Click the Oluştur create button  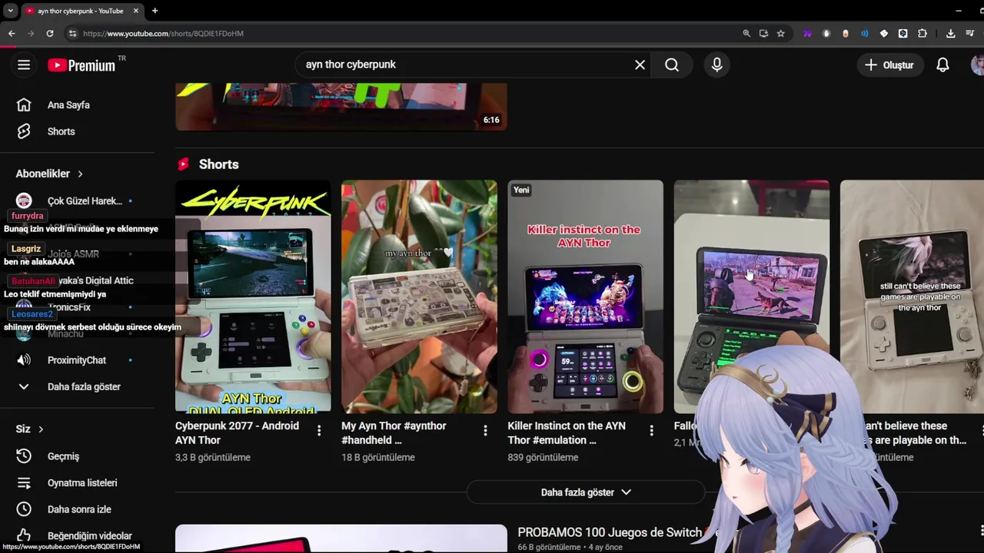pyautogui.click(x=889, y=65)
